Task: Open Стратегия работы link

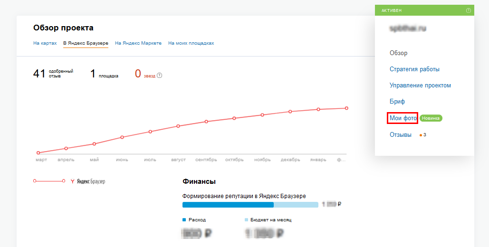Action: coord(414,69)
